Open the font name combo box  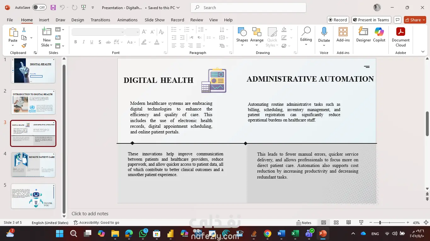click(98, 32)
